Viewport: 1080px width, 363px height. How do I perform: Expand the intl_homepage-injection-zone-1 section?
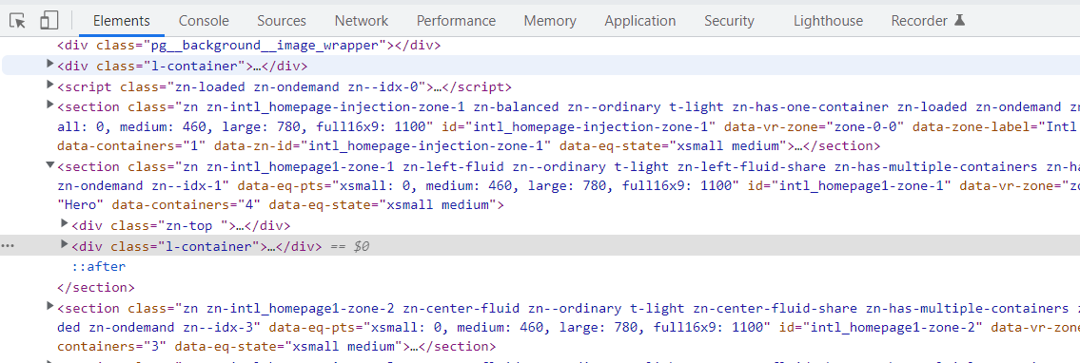pyautogui.click(x=49, y=105)
